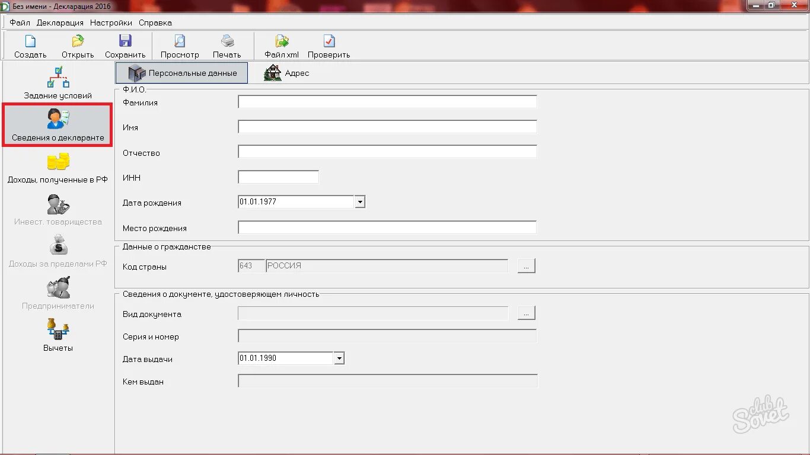
Task: Click the window title bar app icon
Action: tap(5, 6)
